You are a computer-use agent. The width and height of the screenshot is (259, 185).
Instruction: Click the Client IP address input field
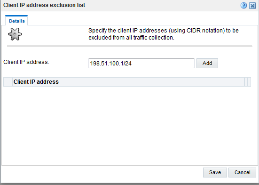click(x=141, y=63)
